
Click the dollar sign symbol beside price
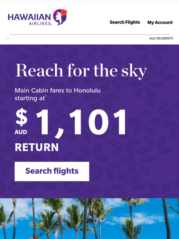(22, 117)
